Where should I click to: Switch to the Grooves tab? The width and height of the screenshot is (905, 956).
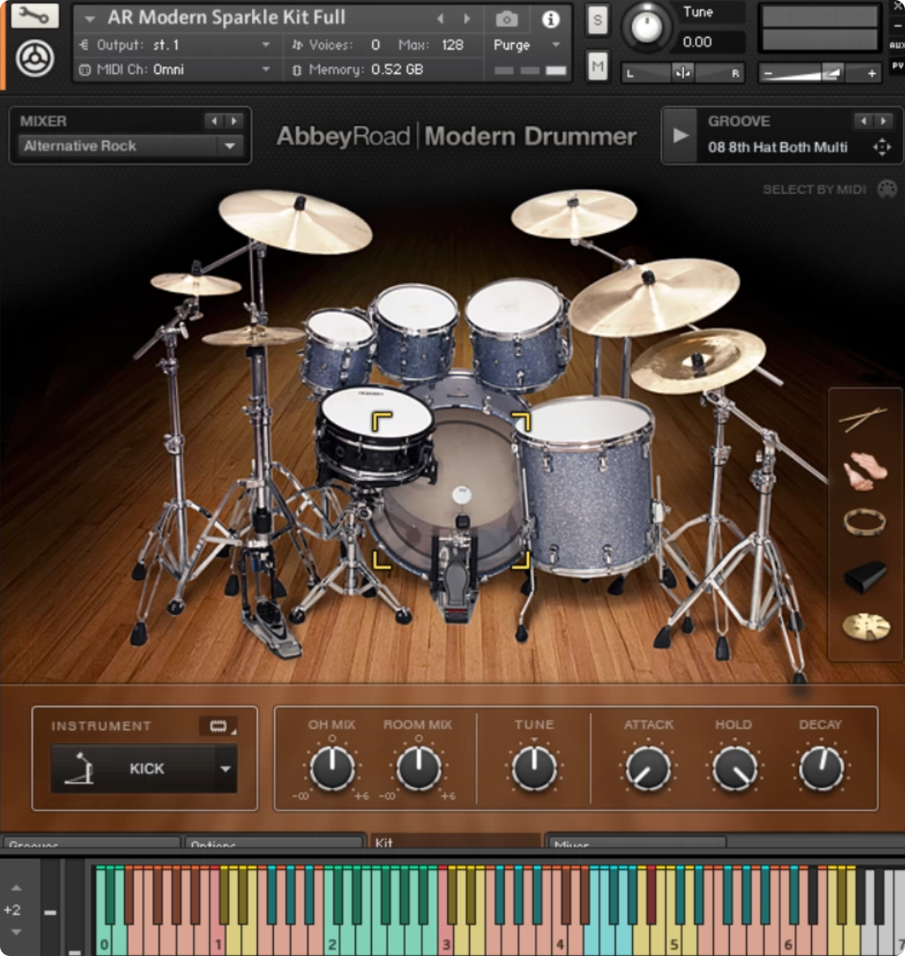pyautogui.click(x=92, y=842)
